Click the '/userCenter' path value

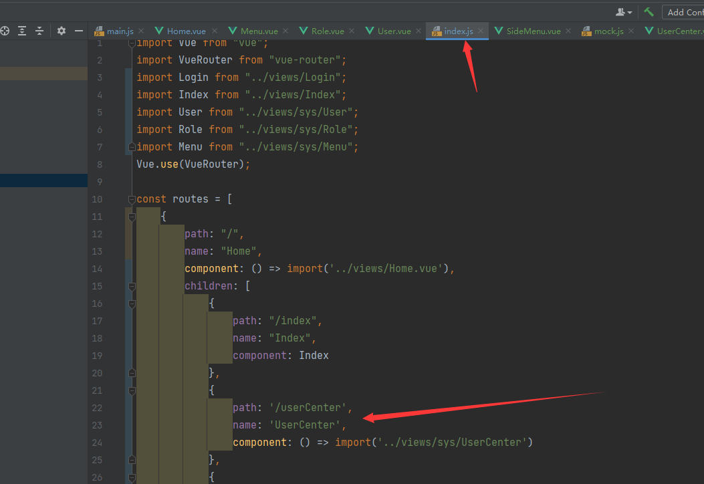(308, 408)
